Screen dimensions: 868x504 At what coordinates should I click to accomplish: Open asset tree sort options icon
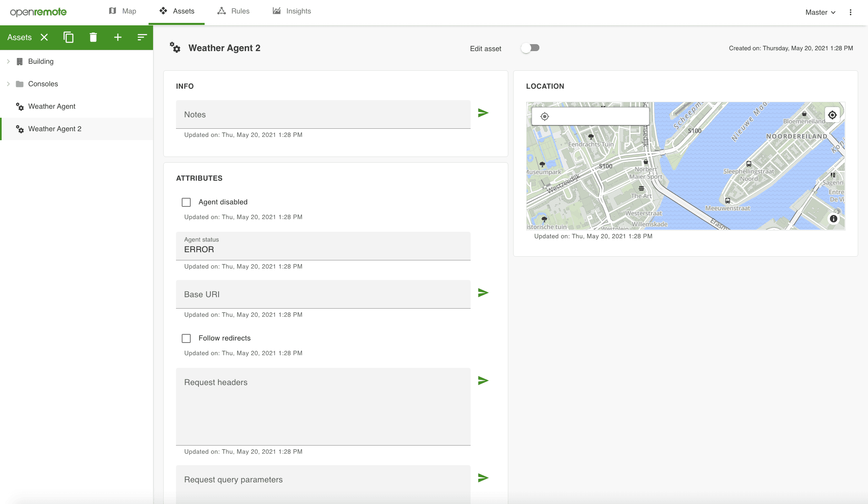click(142, 37)
